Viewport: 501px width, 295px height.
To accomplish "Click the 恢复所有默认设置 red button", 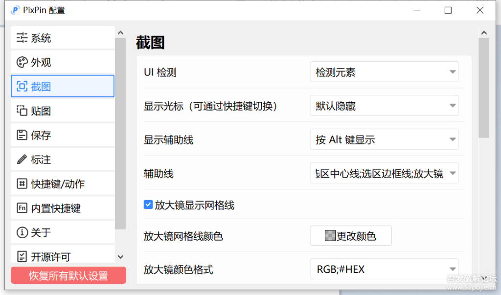I will point(68,275).
